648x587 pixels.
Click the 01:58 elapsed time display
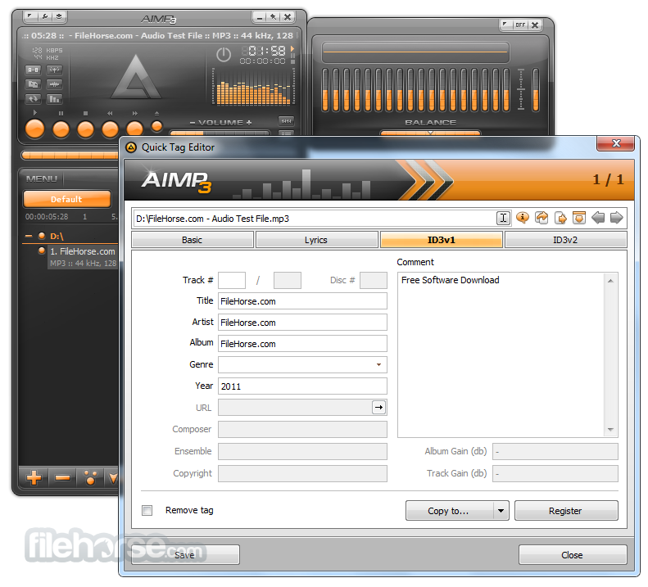[x=267, y=51]
